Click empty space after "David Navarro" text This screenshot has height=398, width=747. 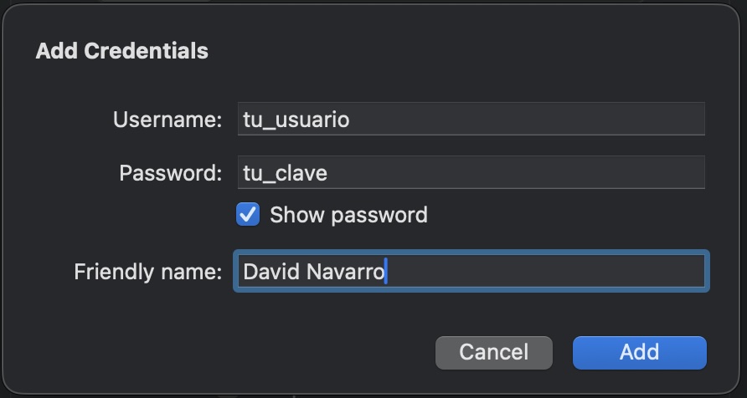544,272
